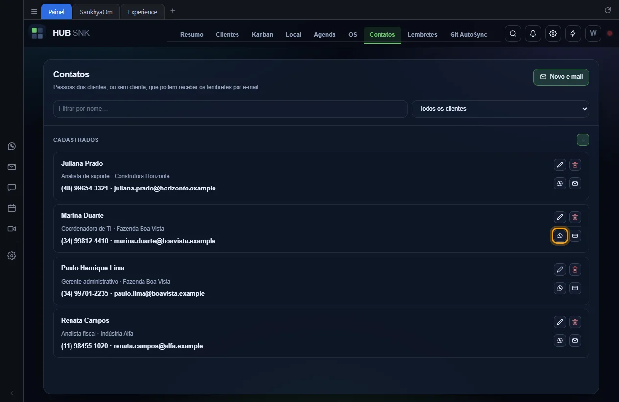Send WhatsApp to Juliana Prado

pyautogui.click(x=560, y=184)
